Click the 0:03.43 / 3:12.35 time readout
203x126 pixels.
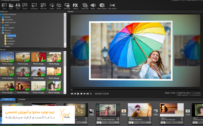[x=102, y=94]
